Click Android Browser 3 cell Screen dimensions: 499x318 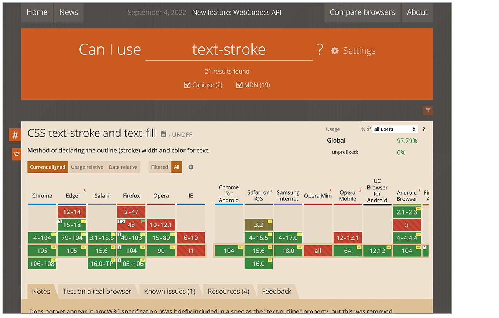point(407,225)
